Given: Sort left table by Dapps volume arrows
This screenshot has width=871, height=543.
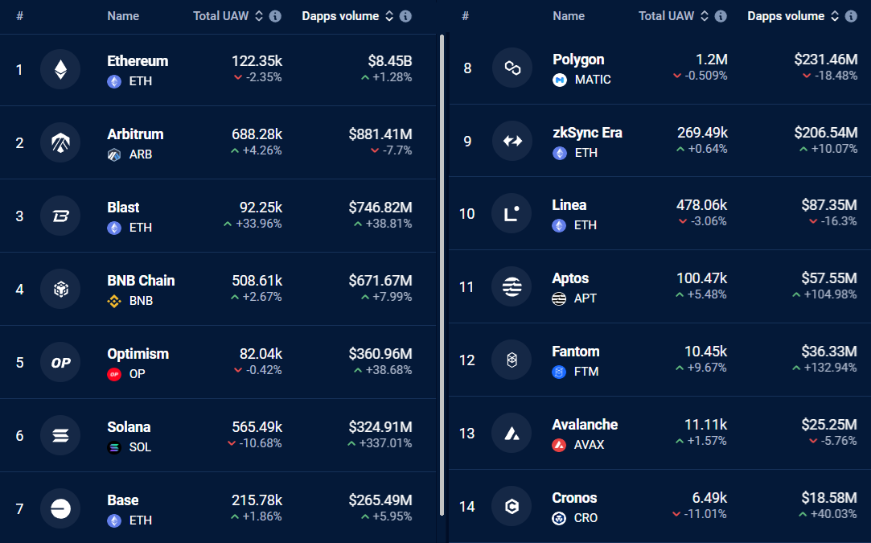Looking at the screenshot, I should (389, 16).
